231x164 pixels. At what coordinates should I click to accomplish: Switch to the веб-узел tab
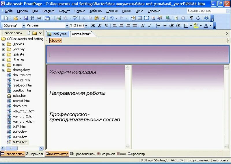coord(57,34)
